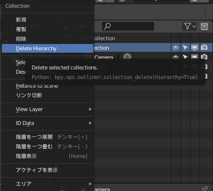213x191 pixels.
Task: Toggle viewport monitor icon of the selected collection
Action: coord(194,47)
